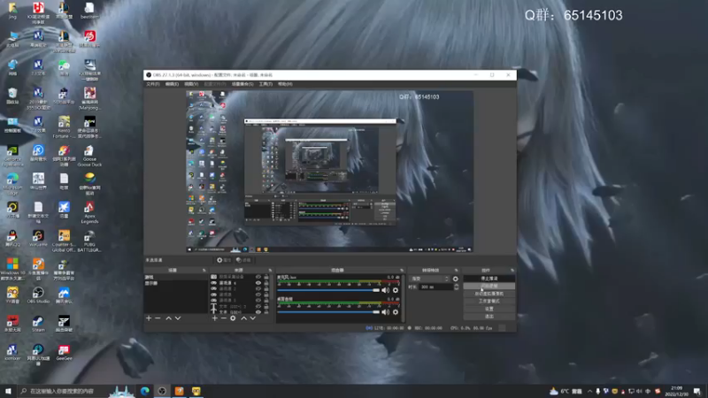Open the 视图(V) menu in OBS
This screenshot has width=708, height=398.
tap(191, 84)
